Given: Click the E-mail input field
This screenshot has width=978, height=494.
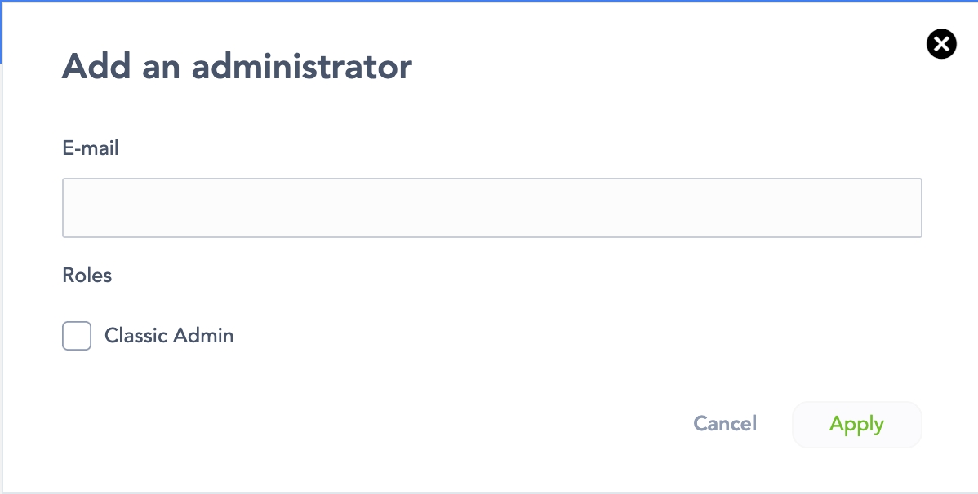Looking at the screenshot, I should (x=491, y=208).
